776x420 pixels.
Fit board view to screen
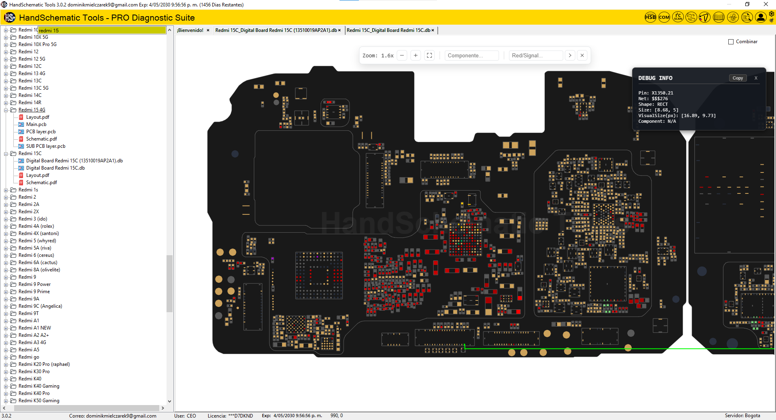pos(429,56)
